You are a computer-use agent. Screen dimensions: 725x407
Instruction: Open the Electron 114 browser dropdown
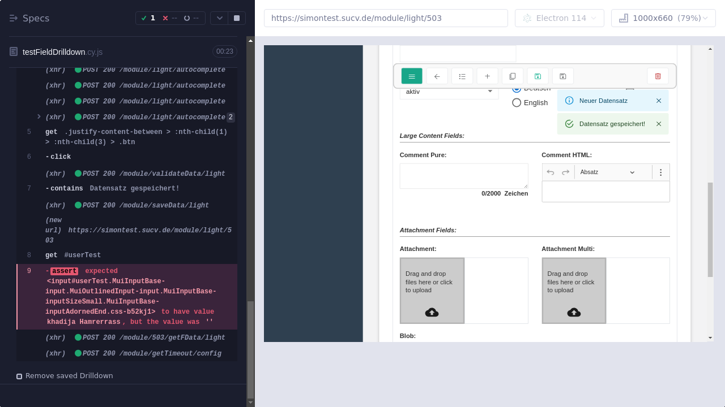pyautogui.click(x=560, y=18)
